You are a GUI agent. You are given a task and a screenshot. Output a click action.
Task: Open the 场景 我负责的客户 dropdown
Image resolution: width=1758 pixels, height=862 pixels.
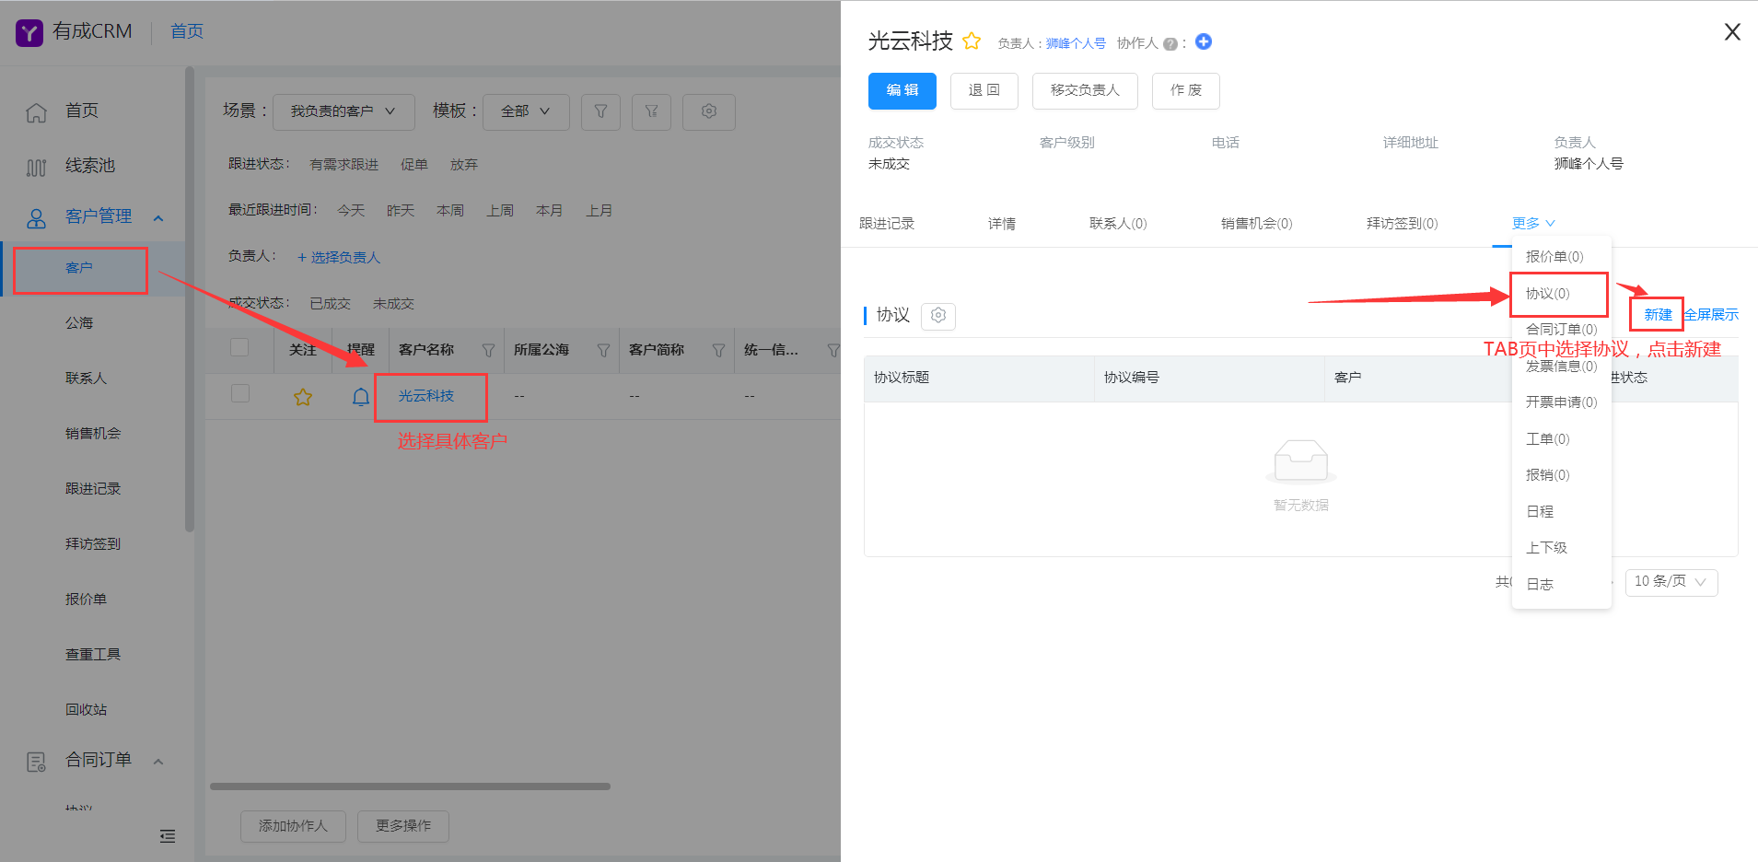click(343, 111)
